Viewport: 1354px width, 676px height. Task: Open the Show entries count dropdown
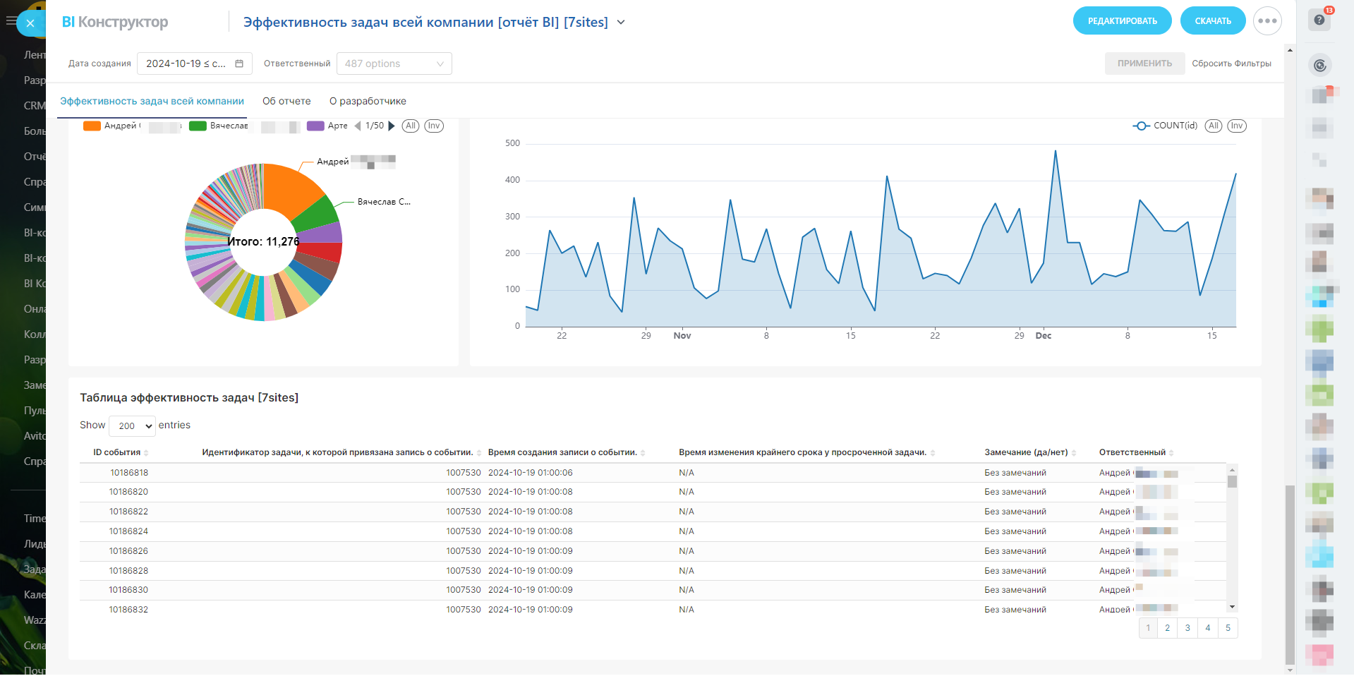(132, 426)
